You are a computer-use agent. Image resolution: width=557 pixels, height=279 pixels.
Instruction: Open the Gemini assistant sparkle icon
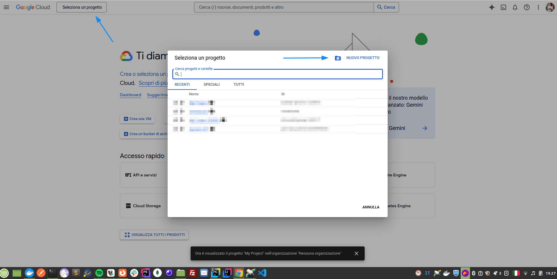[x=492, y=7]
